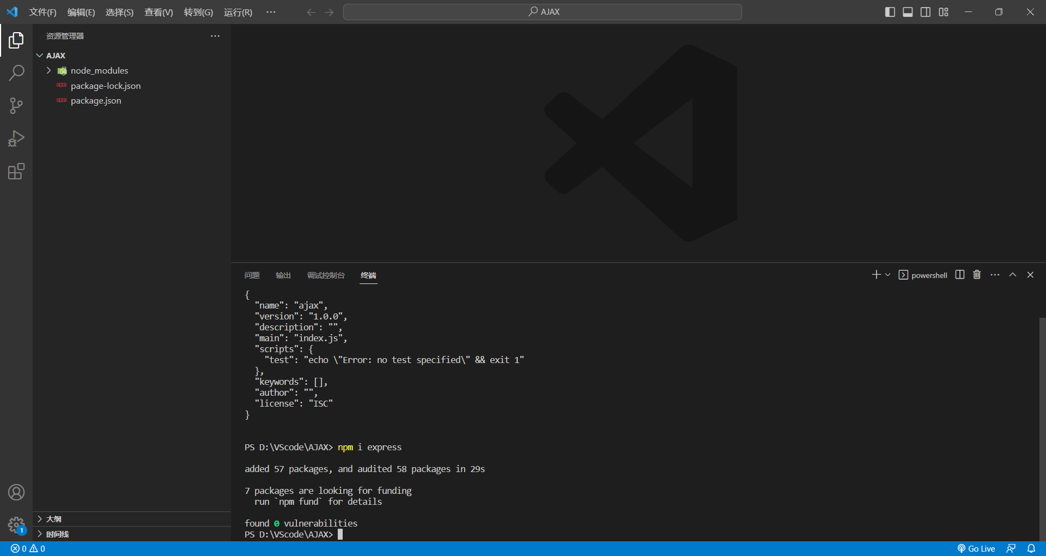This screenshot has height=556, width=1046.
Task: Open the 文件(F) menu
Action: (x=43, y=12)
